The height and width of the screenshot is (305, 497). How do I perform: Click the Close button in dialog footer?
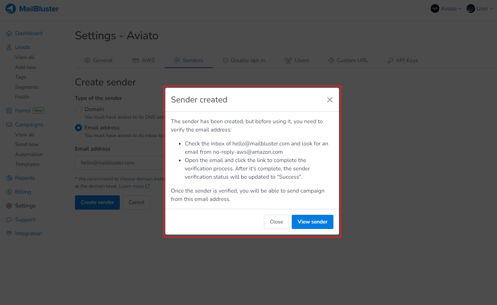point(276,222)
